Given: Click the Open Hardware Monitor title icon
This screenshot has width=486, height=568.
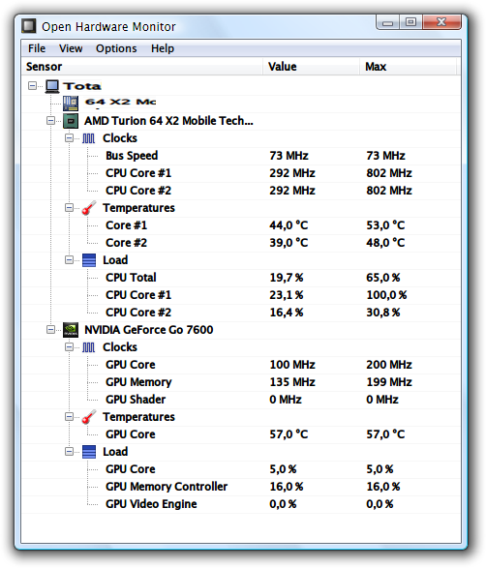Looking at the screenshot, I should [x=29, y=26].
